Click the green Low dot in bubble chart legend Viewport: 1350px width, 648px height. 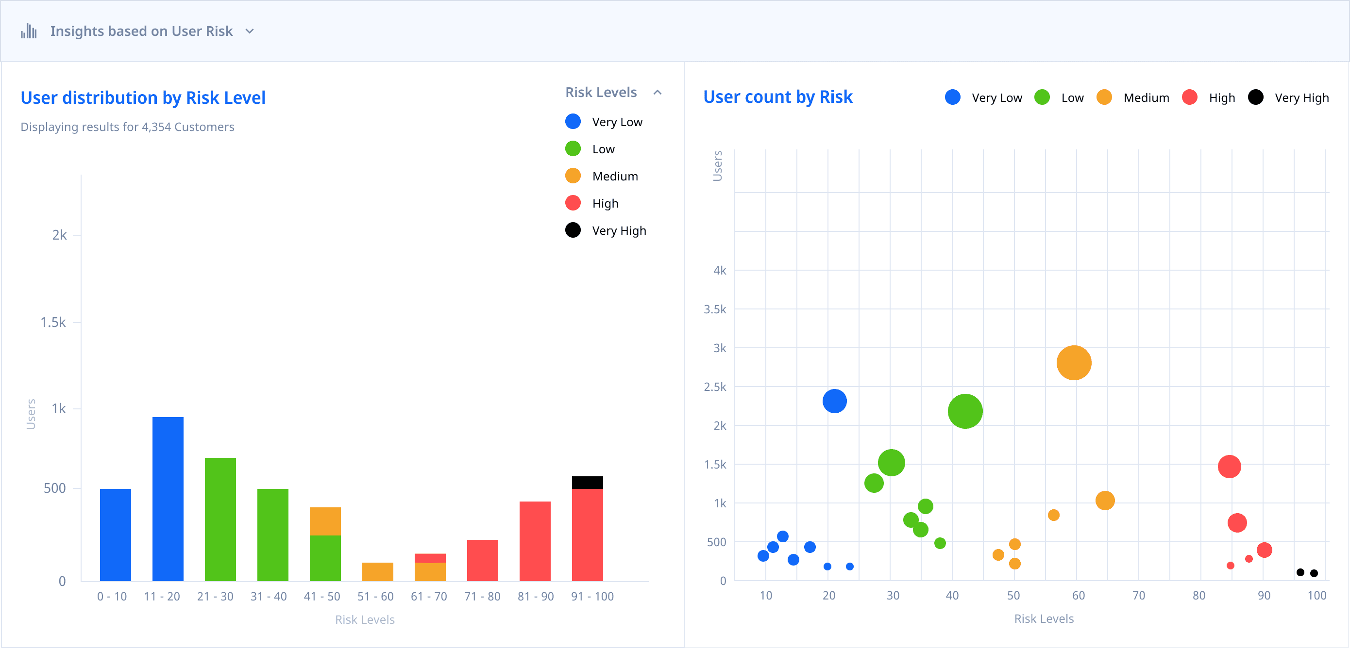tap(1042, 97)
